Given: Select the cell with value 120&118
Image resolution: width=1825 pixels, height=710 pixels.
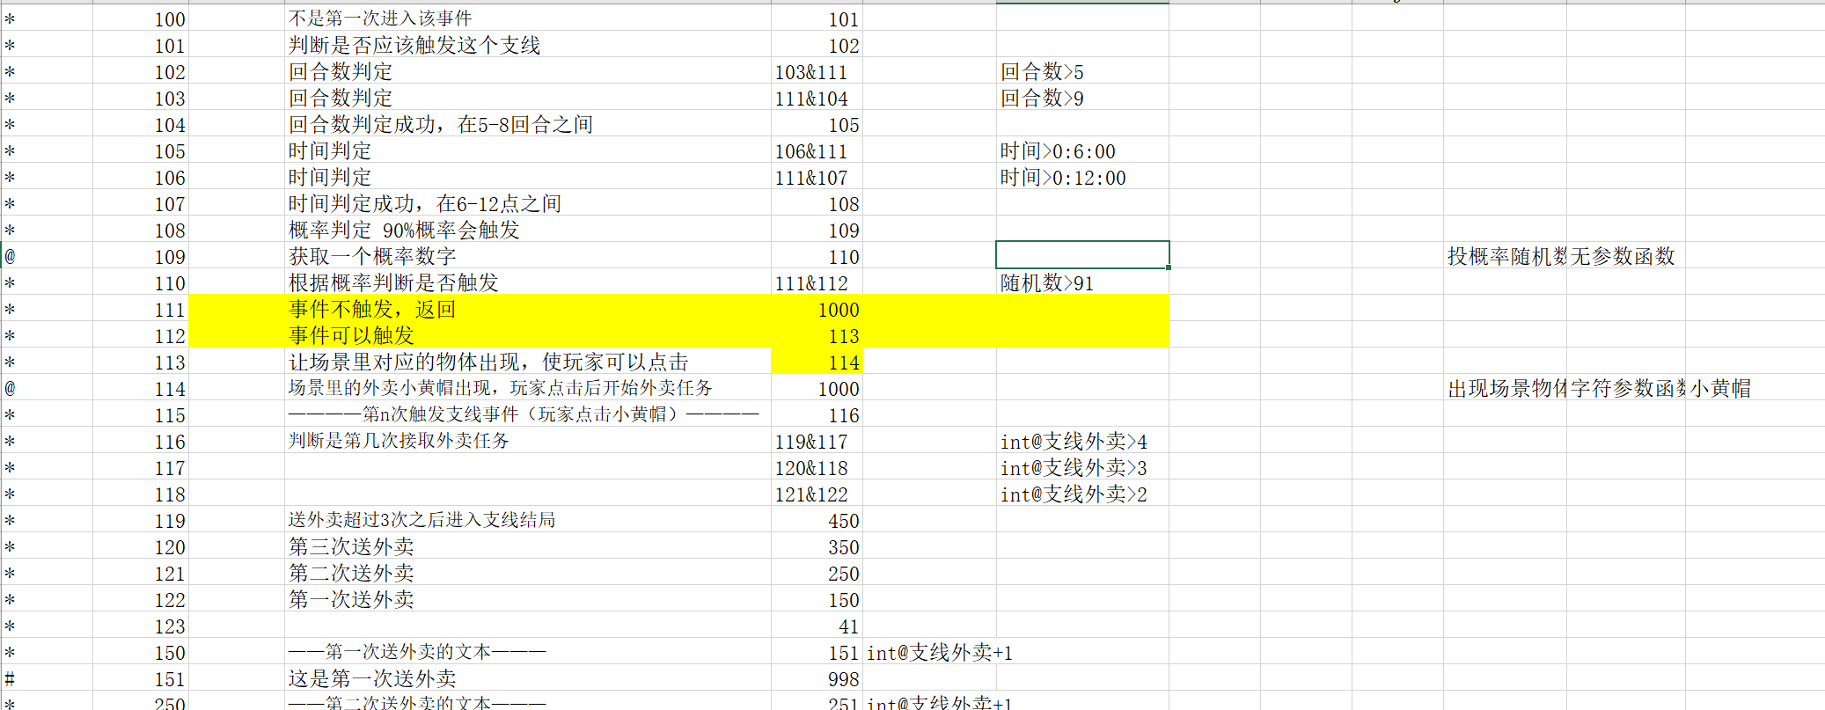Looking at the screenshot, I should (817, 466).
